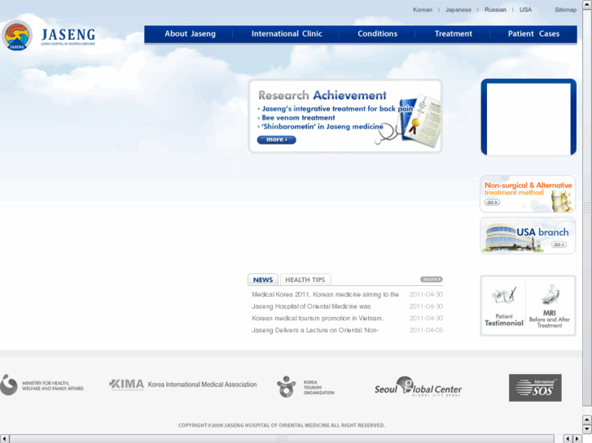Open news item 'Jaseng Hospital of Oriental Medicine was'

pyautogui.click(x=311, y=306)
